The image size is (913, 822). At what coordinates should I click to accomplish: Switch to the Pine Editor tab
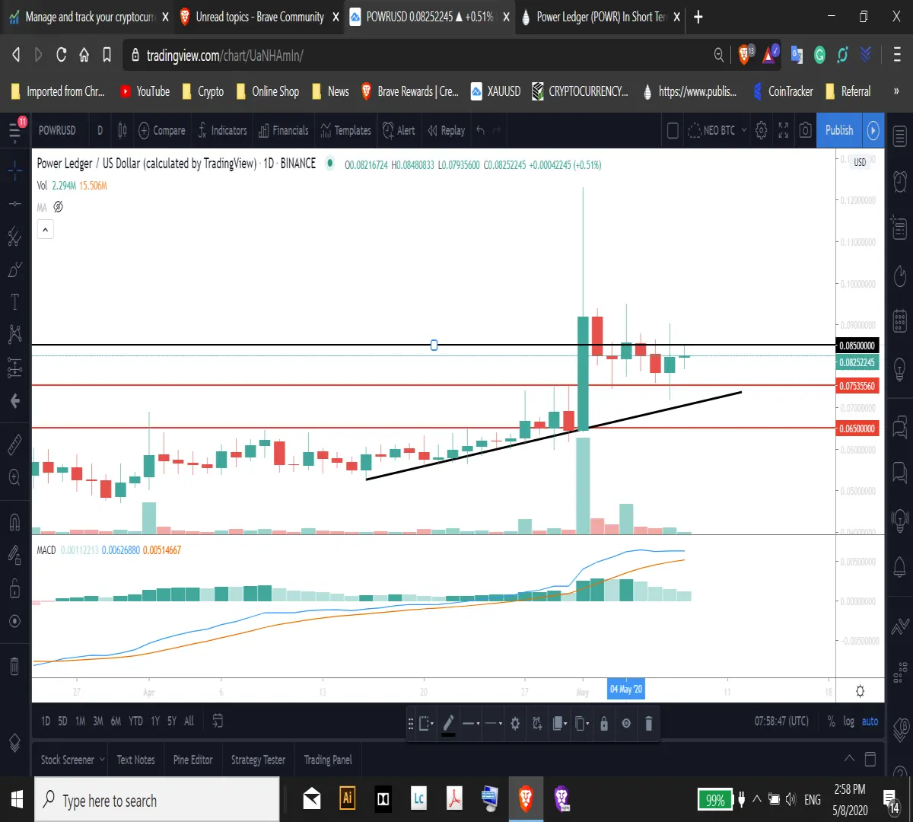[193, 760]
